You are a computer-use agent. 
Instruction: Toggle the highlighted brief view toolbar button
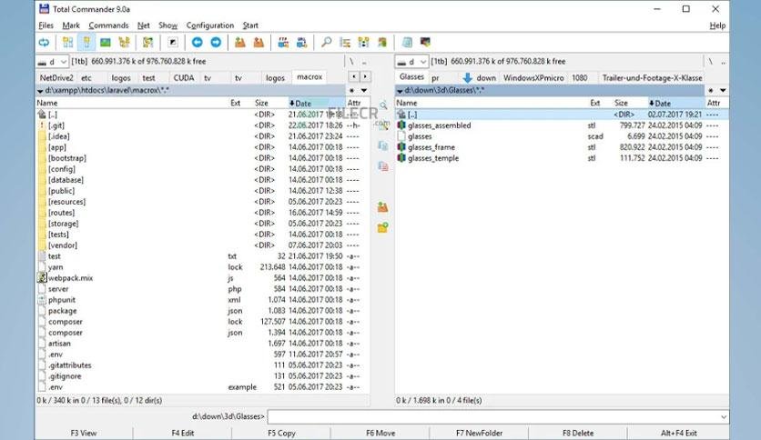click(86, 43)
